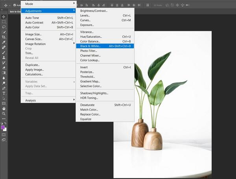Screen dimensions: 236x179
Task: Select the Quick Selection tool
Action: [4, 32]
